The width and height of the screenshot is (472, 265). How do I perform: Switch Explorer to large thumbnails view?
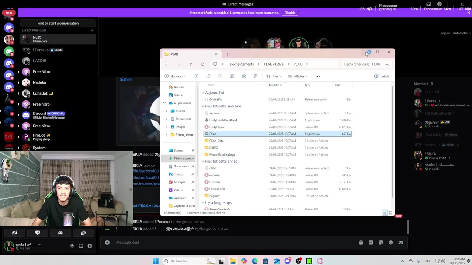click(391, 213)
